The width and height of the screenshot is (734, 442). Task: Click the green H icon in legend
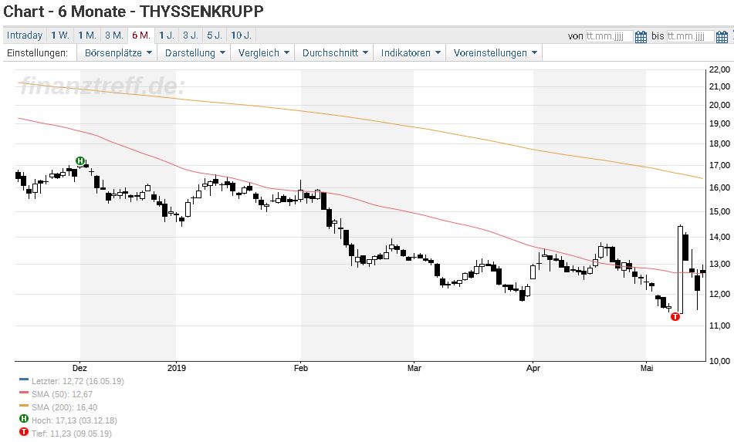click(24, 419)
